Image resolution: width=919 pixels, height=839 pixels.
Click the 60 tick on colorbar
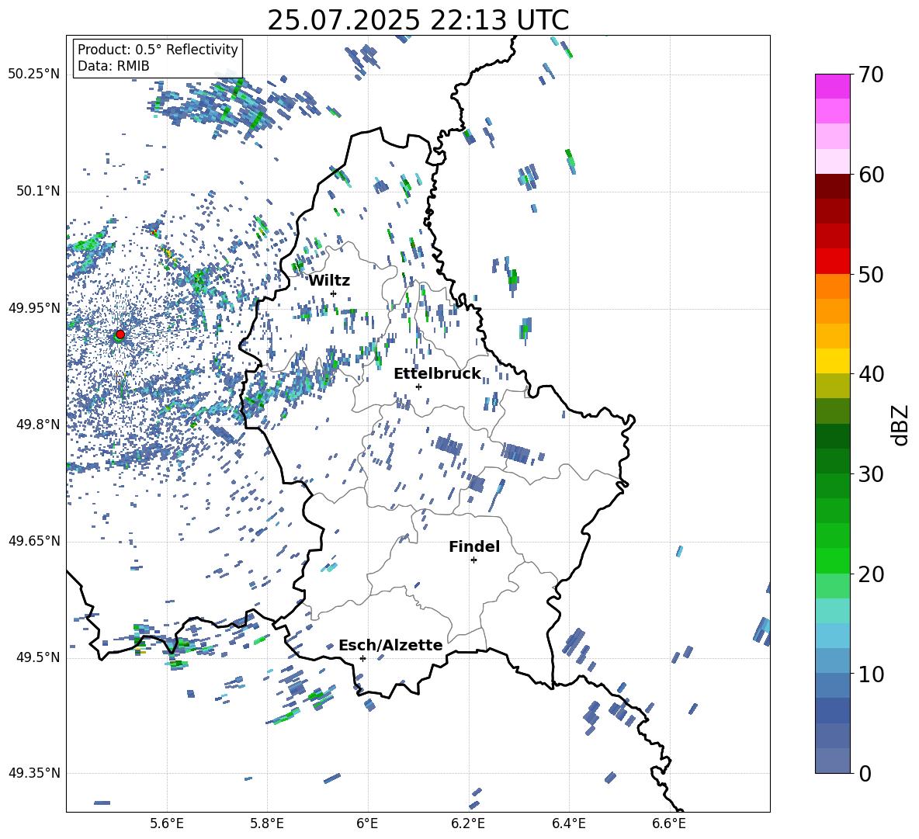(871, 175)
